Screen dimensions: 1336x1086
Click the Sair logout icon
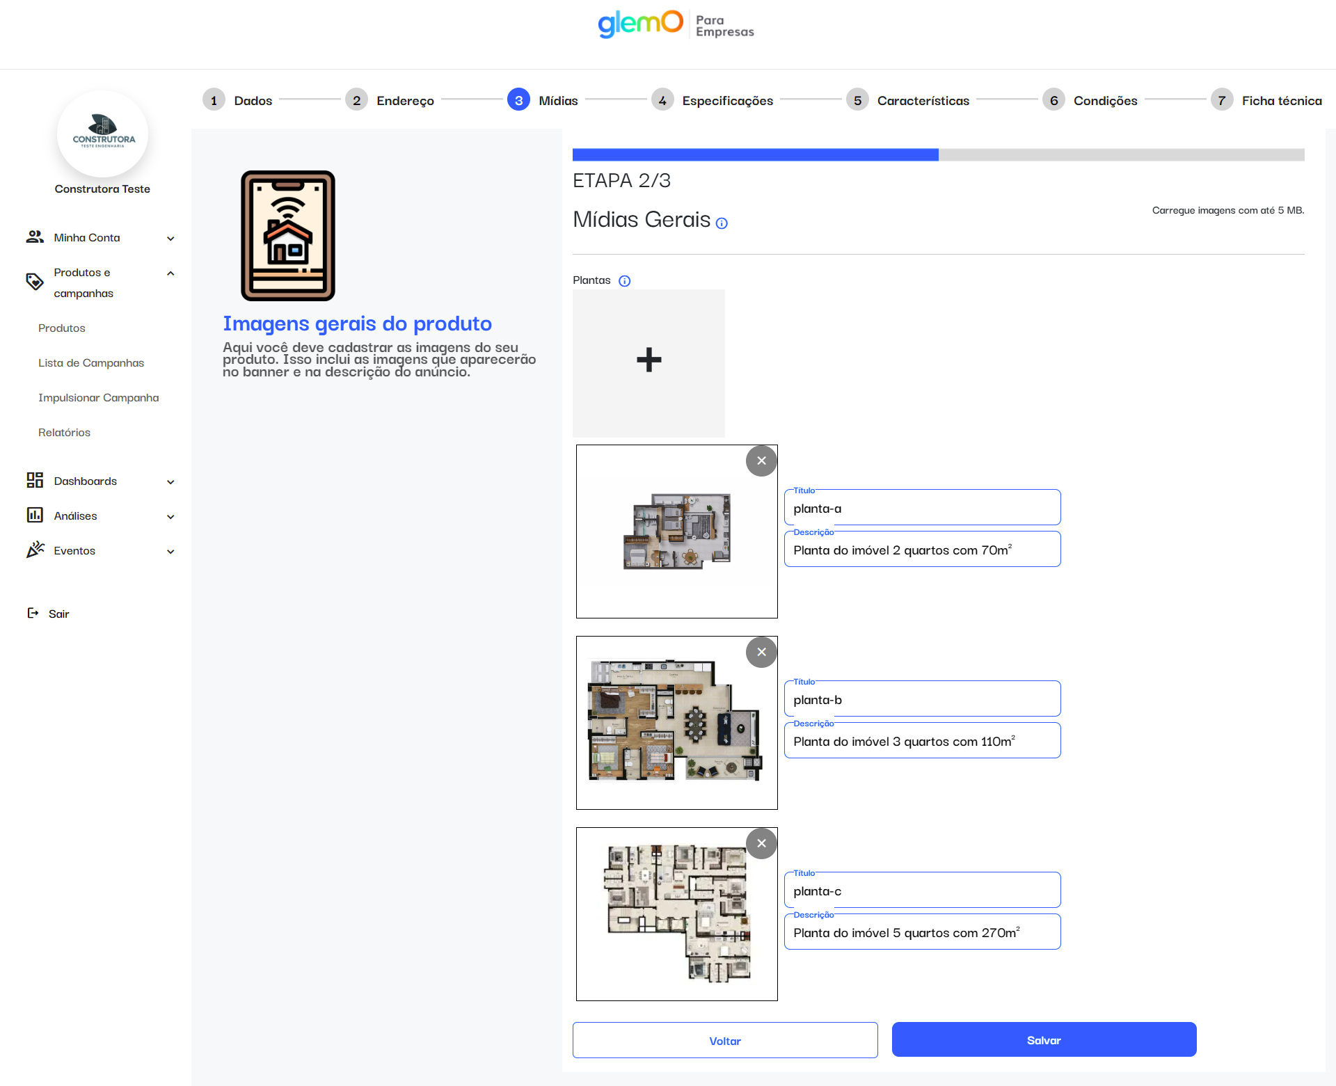coord(33,613)
